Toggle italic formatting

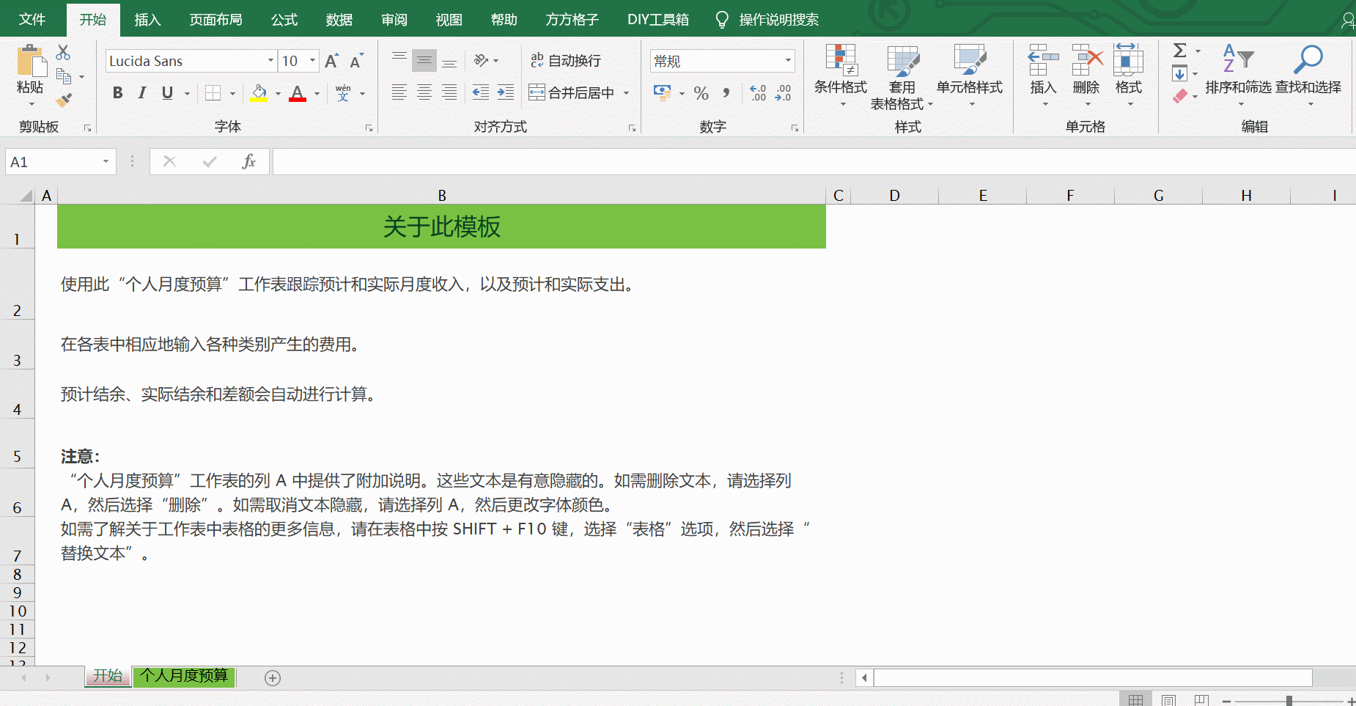[x=142, y=93]
